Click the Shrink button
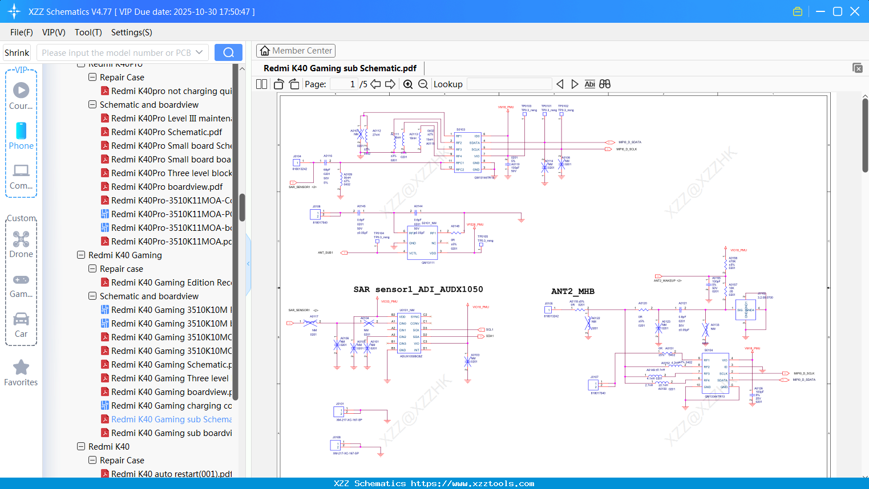869x489 pixels. (17, 52)
